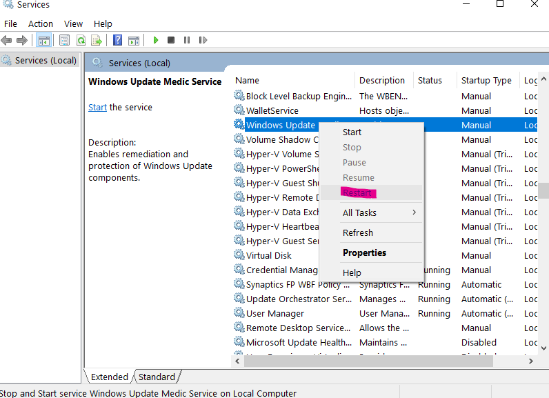The image size is (549, 398).
Task: Choose Start in the context menu
Action: click(372, 132)
